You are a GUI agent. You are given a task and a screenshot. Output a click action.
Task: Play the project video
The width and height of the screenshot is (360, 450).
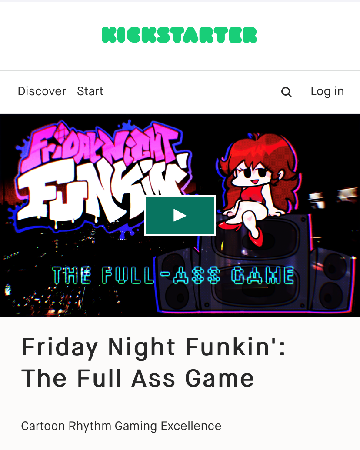click(180, 215)
